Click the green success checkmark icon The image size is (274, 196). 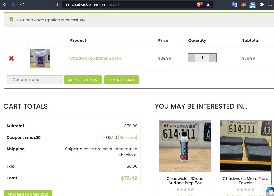click(11, 19)
